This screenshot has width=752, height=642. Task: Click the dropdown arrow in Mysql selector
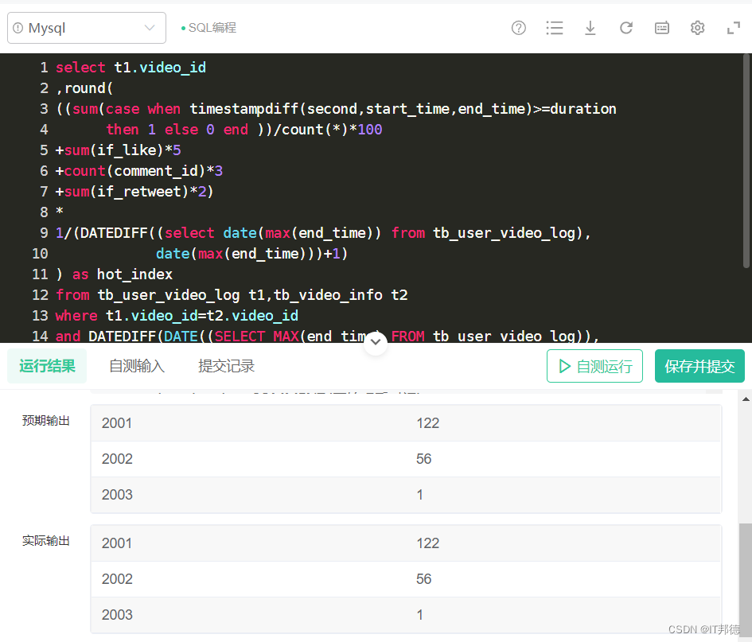[150, 28]
